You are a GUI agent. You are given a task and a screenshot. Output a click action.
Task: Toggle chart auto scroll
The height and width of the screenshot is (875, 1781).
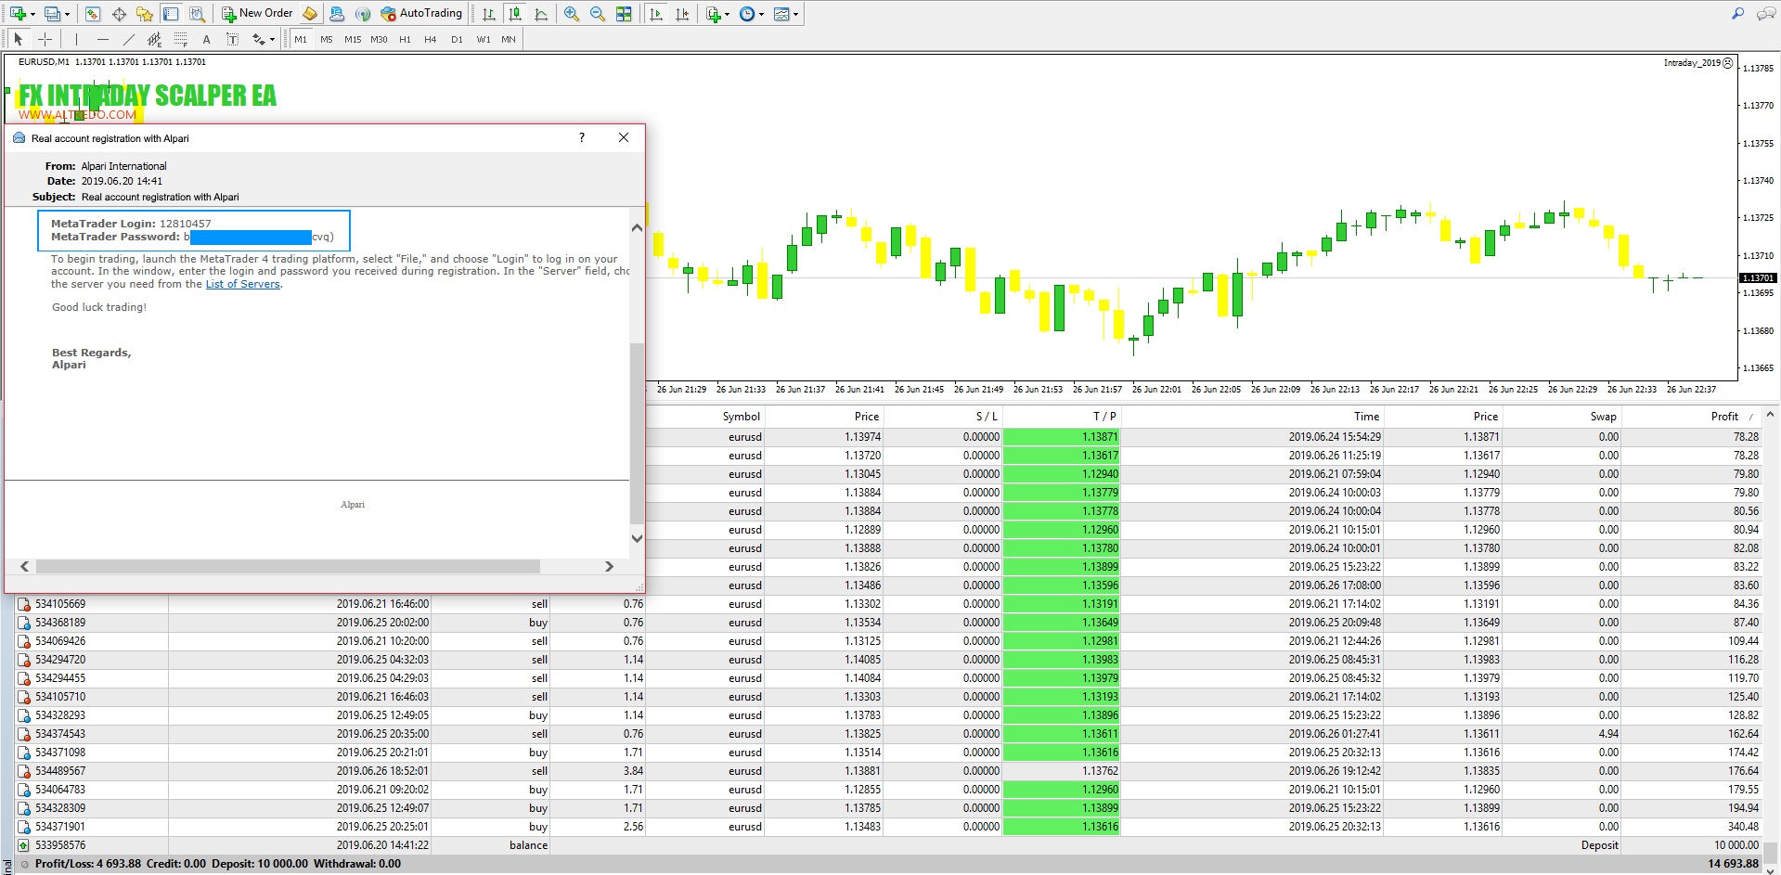point(656,14)
